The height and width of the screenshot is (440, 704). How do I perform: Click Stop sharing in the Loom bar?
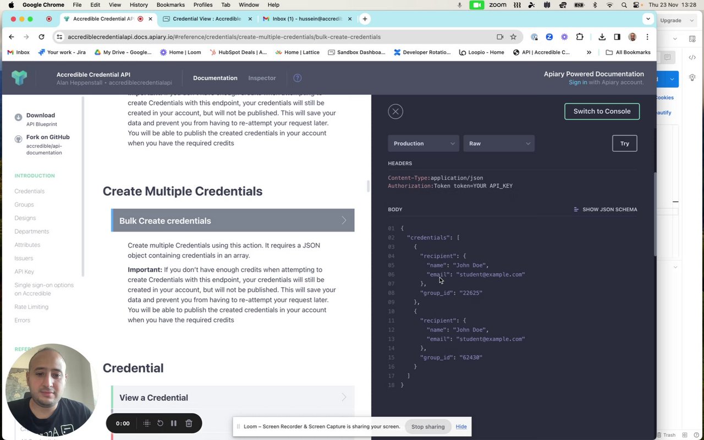[428, 427]
